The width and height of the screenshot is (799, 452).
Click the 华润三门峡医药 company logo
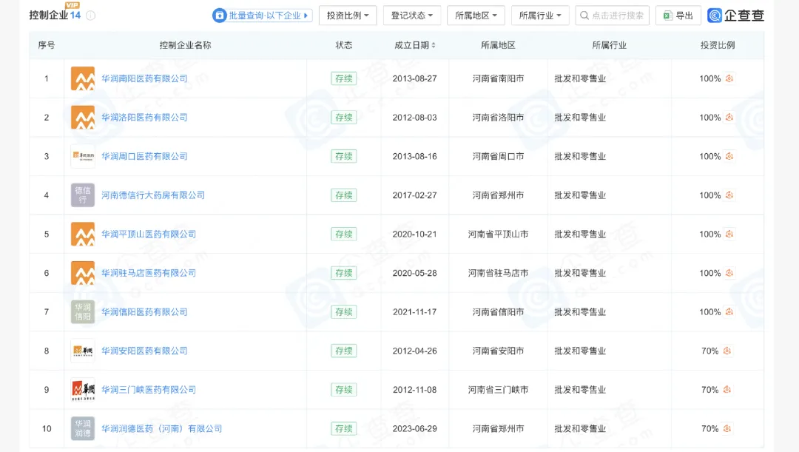click(x=83, y=390)
